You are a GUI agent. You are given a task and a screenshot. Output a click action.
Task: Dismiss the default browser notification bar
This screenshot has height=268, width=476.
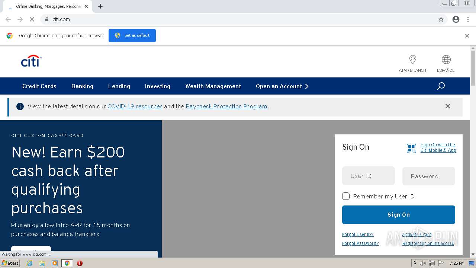(467, 36)
